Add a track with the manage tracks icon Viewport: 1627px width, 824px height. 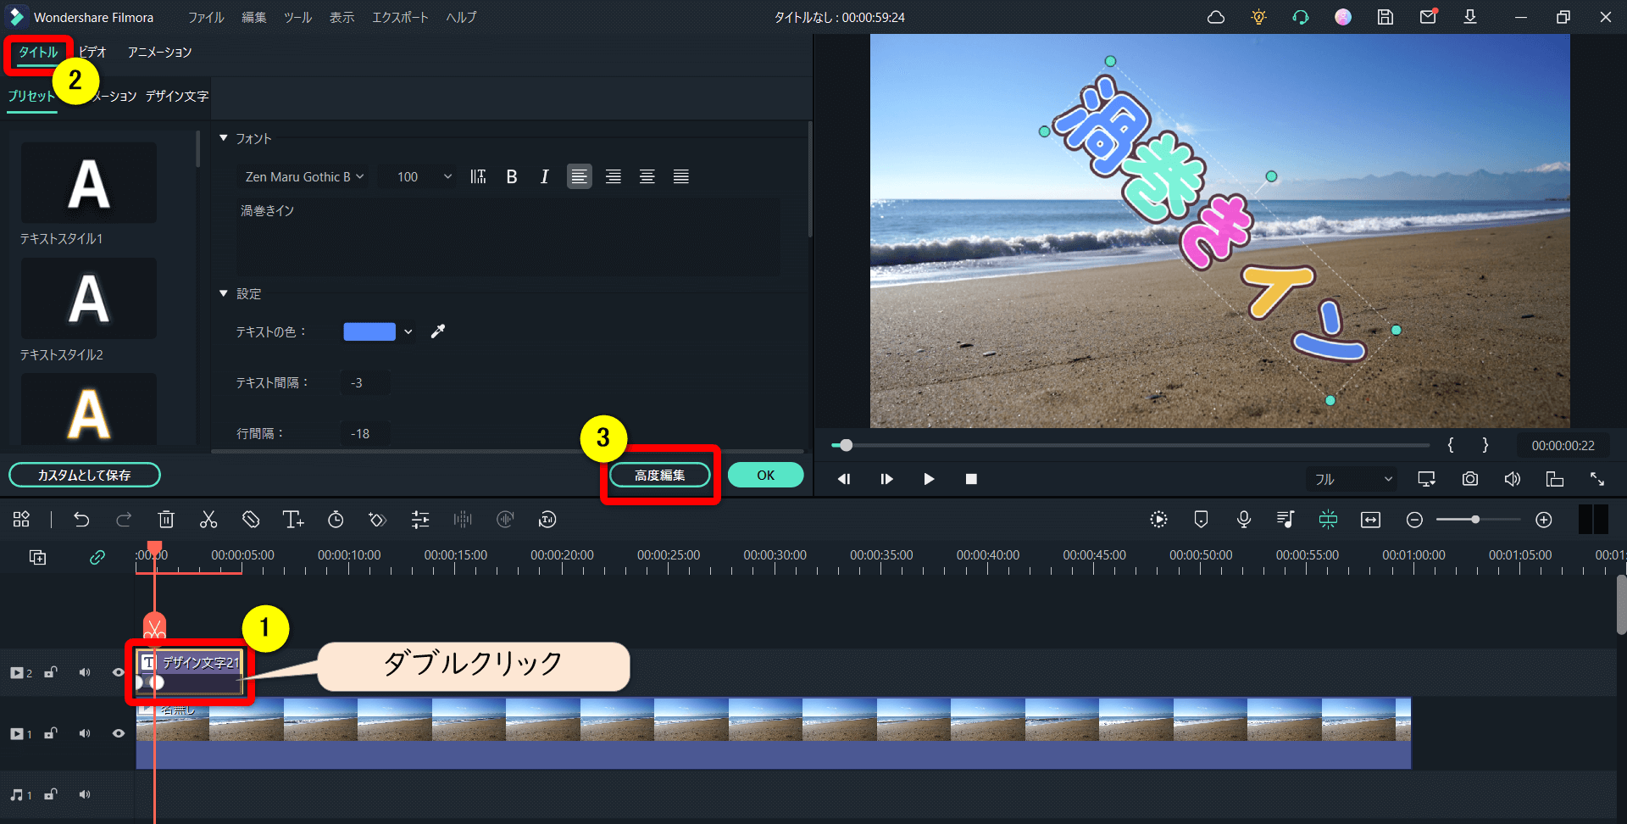tap(38, 557)
